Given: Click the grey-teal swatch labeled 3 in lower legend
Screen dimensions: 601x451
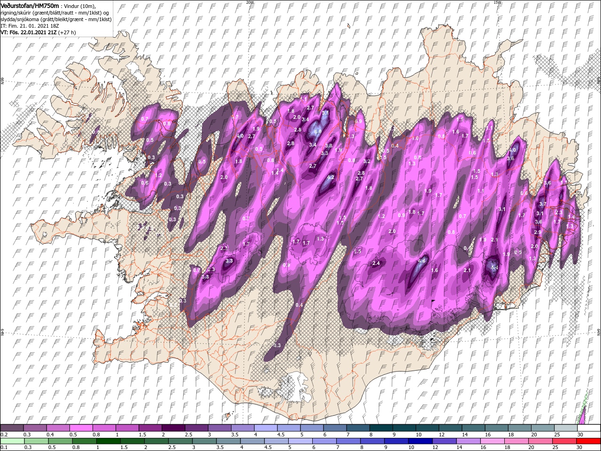Looking at the screenshot, I should coord(203,441).
